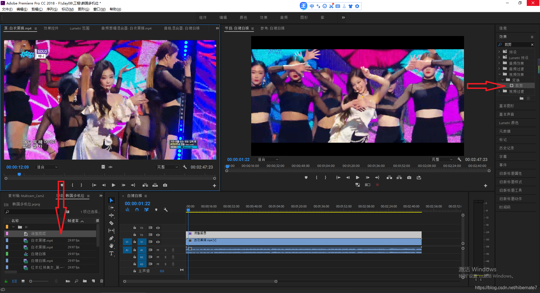The width and height of the screenshot is (540, 293).
Task: Open 历史记录 panel
Action: (507, 148)
